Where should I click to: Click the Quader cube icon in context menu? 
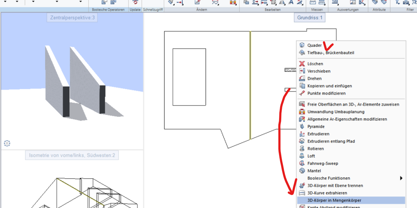[x=302, y=46]
